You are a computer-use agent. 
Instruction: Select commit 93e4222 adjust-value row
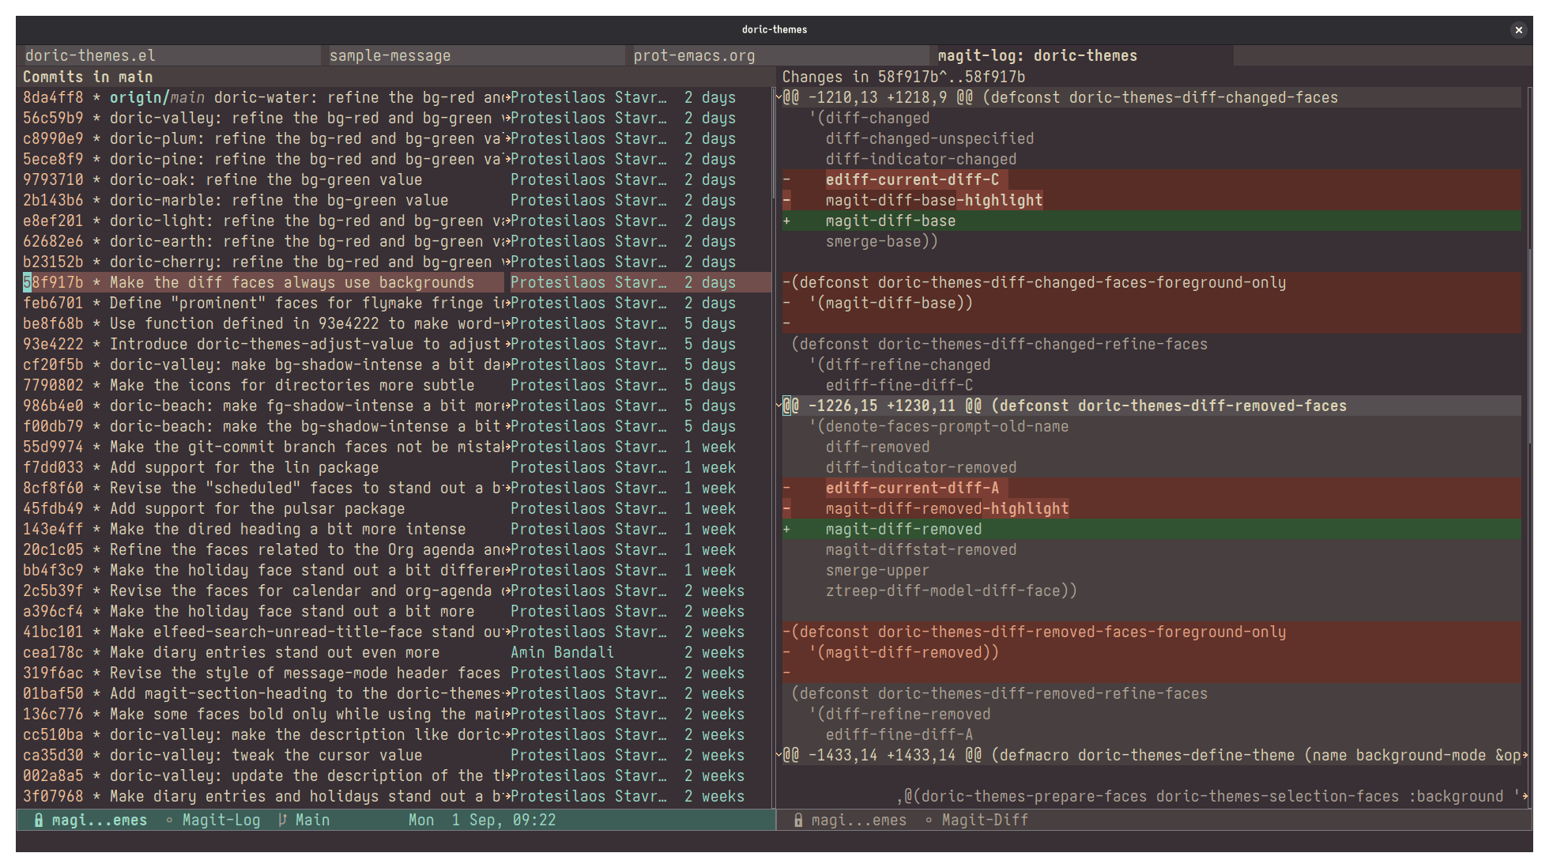point(395,344)
